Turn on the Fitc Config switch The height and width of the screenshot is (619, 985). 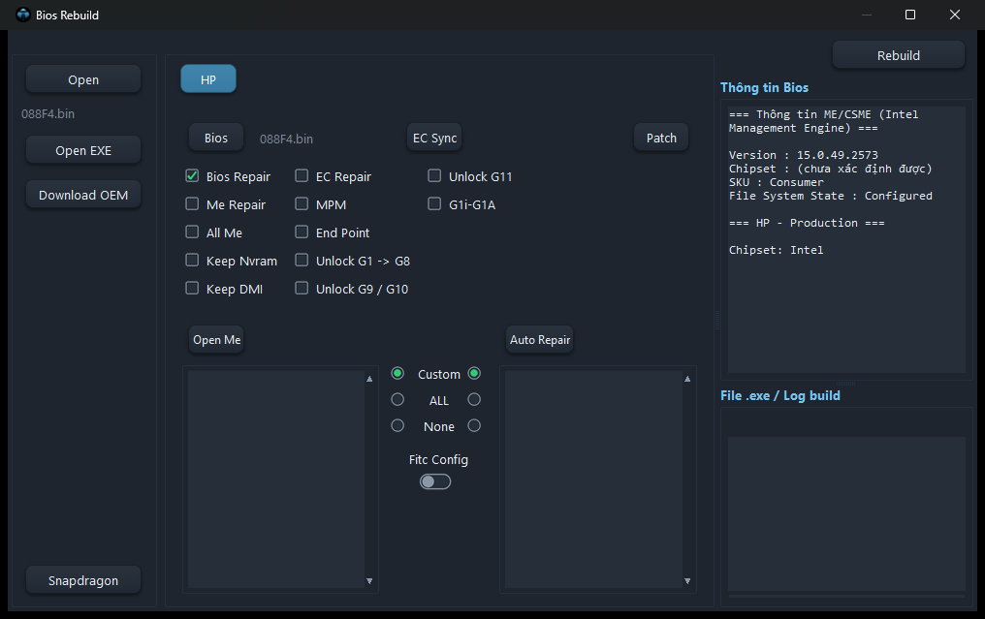(x=435, y=481)
